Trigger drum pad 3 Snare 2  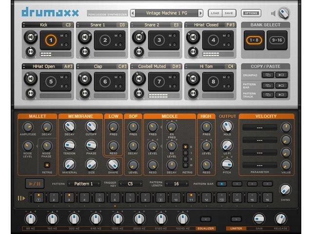159,40
